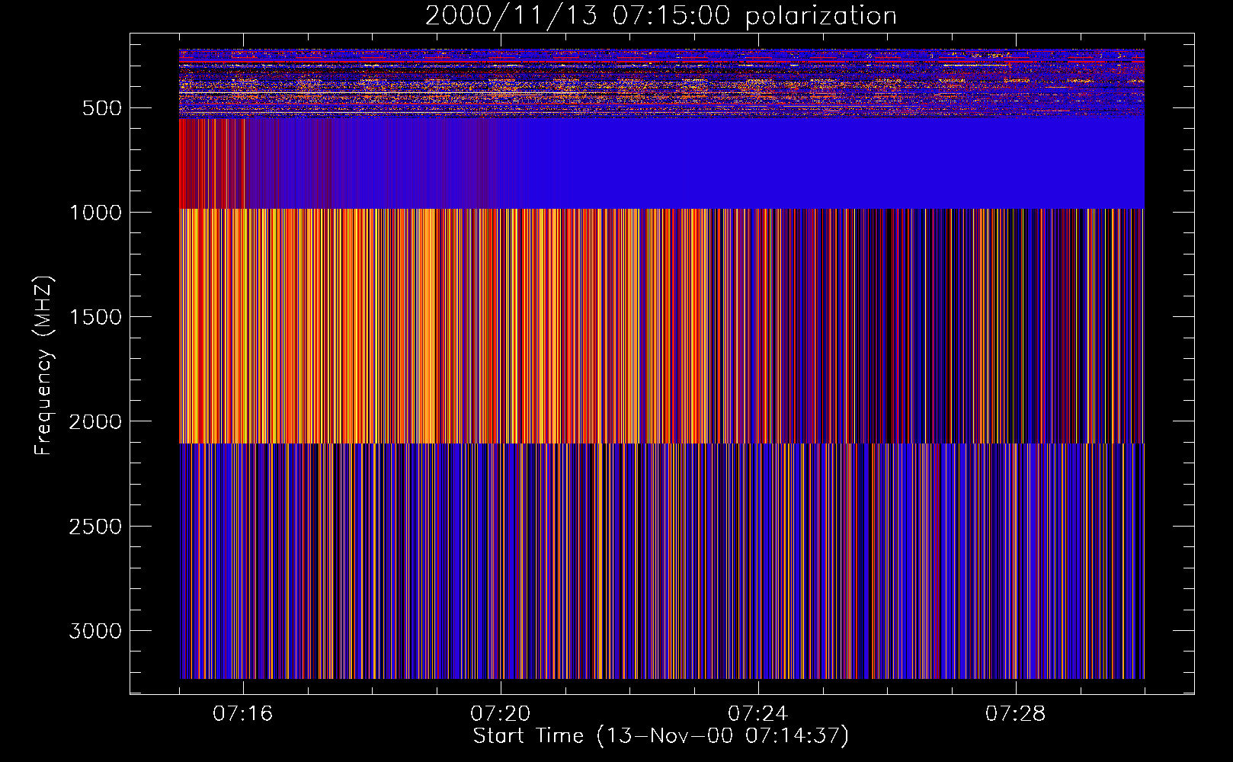
Task: Click the 07:24 time tick label
Action: click(x=758, y=714)
